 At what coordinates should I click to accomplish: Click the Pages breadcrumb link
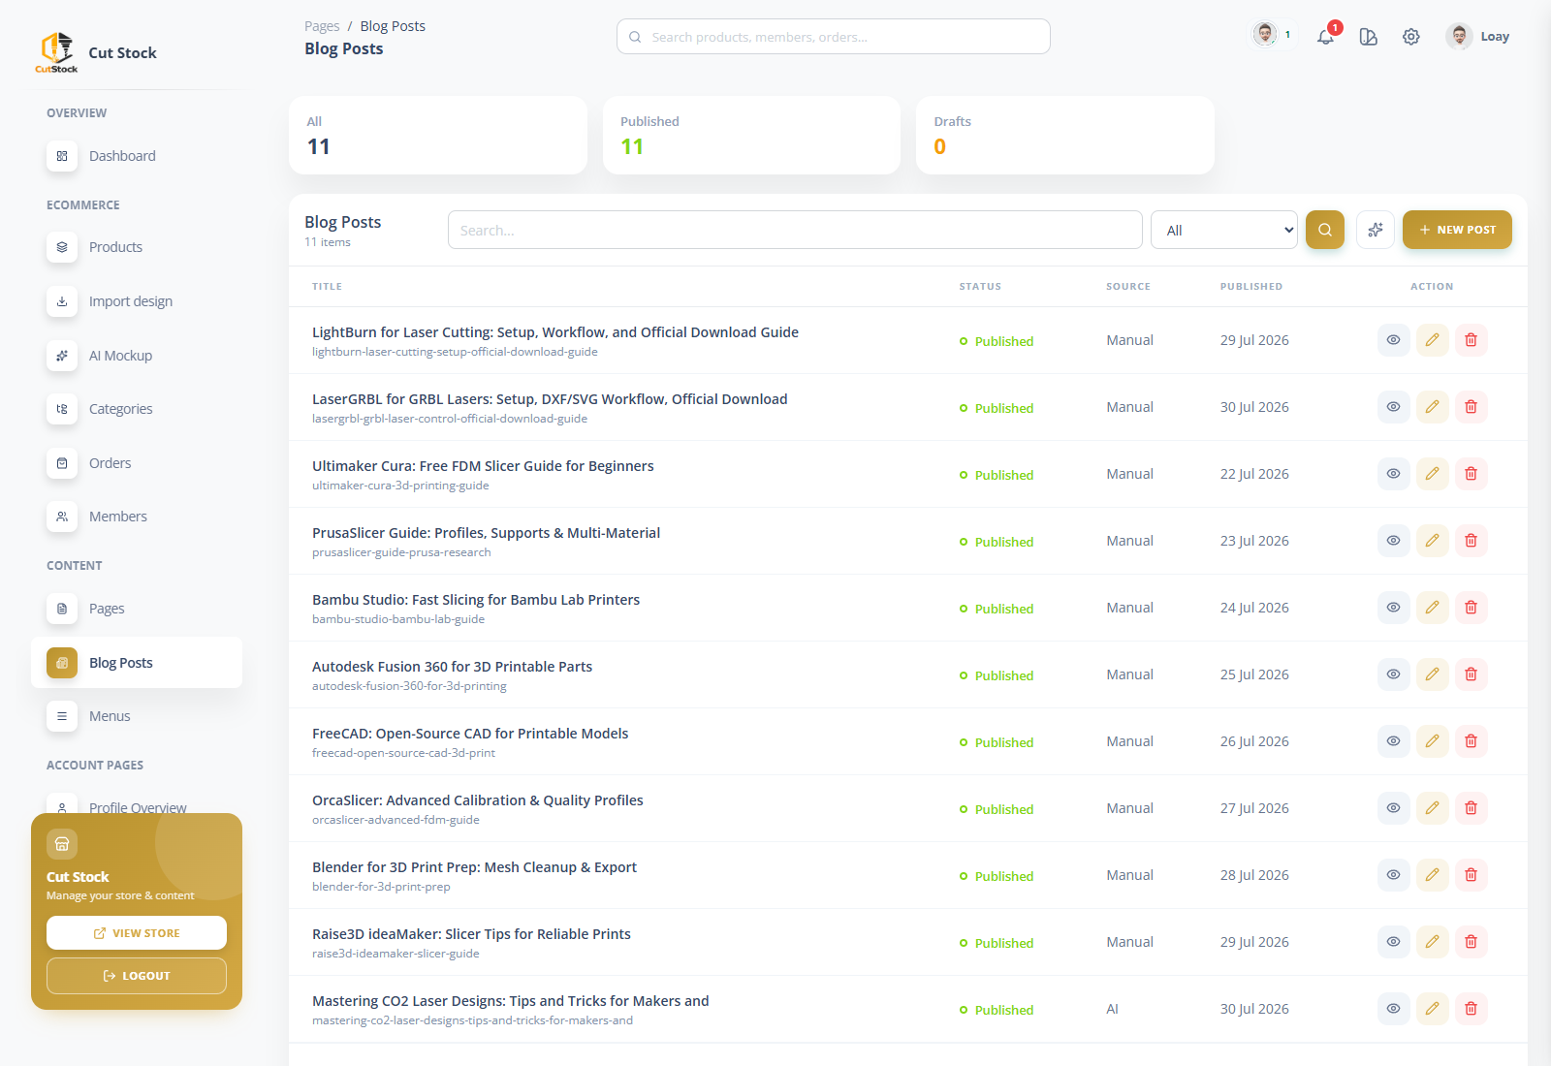322,26
